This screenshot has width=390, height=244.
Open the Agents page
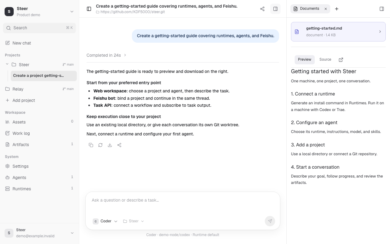39,178
